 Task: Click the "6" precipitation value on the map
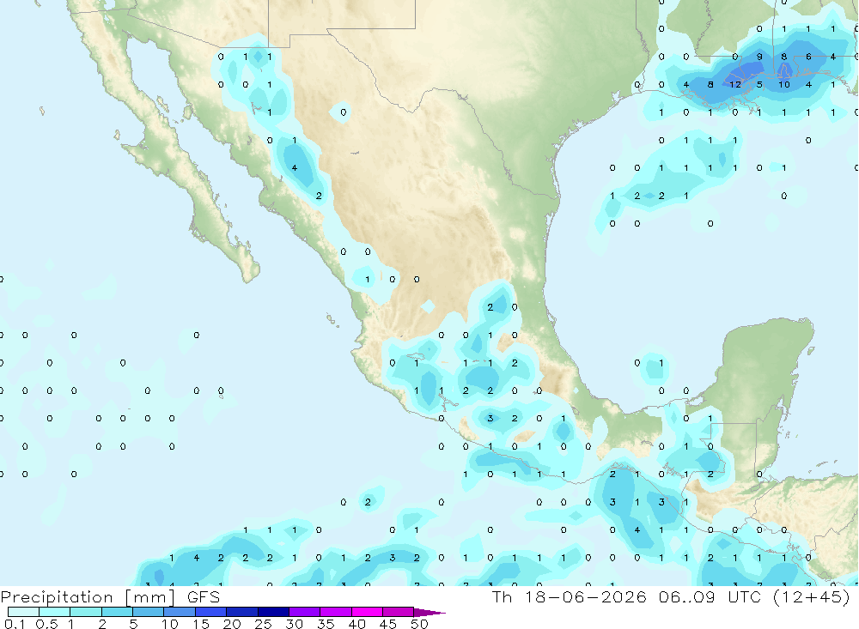pos(808,57)
